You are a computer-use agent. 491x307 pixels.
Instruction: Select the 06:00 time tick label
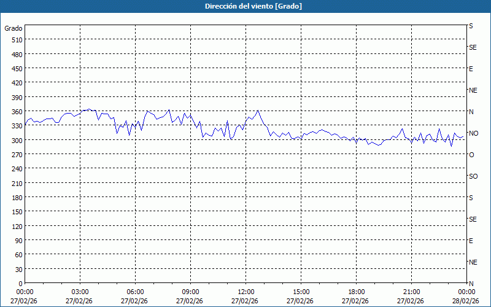[135, 292]
